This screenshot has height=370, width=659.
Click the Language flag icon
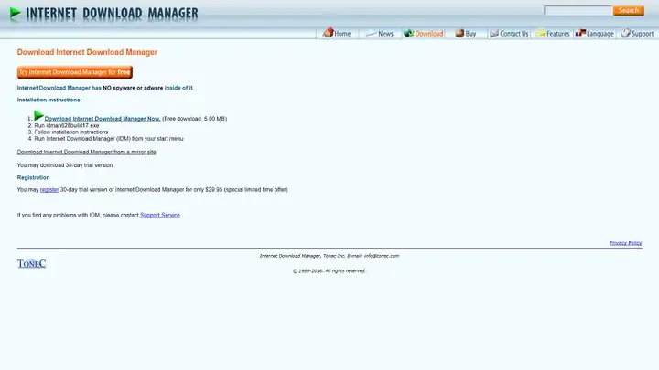579,33
